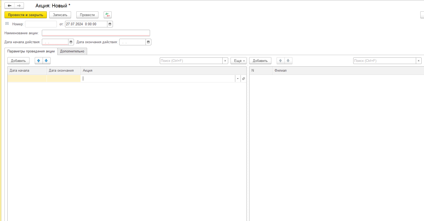
Task: Click the document status icon beside Номер
Action: [7, 24]
